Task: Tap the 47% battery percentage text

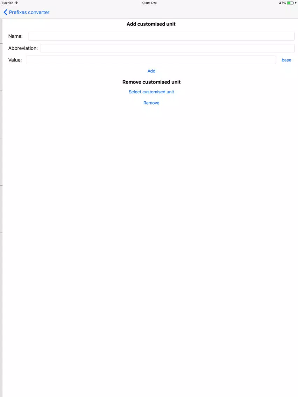Action: (283, 3)
